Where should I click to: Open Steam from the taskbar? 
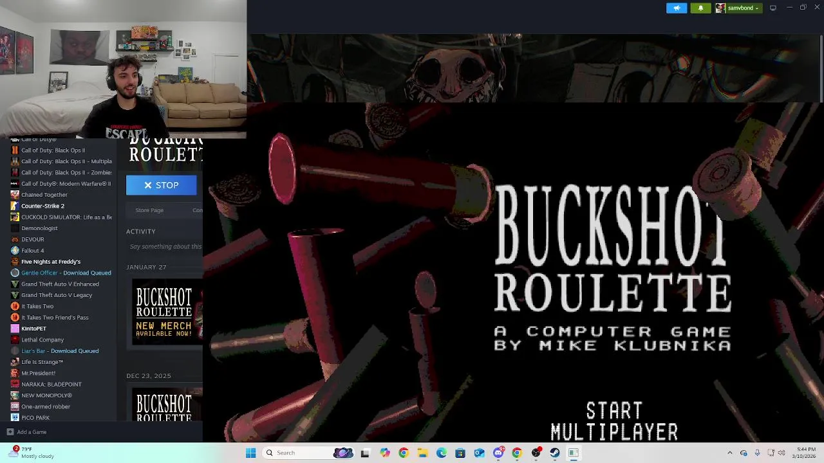point(554,453)
